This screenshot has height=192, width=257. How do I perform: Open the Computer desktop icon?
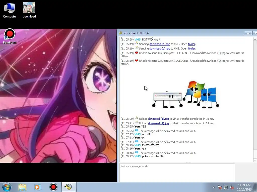pyautogui.click(x=10, y=10)
